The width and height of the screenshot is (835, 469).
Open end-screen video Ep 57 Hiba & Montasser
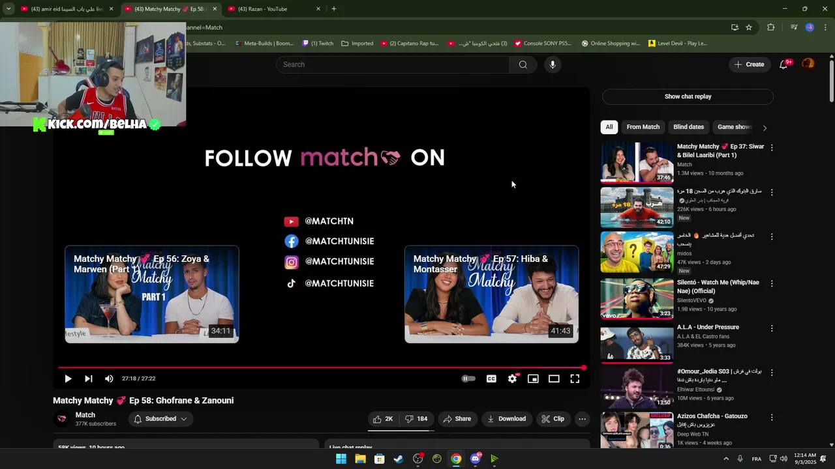492,294
